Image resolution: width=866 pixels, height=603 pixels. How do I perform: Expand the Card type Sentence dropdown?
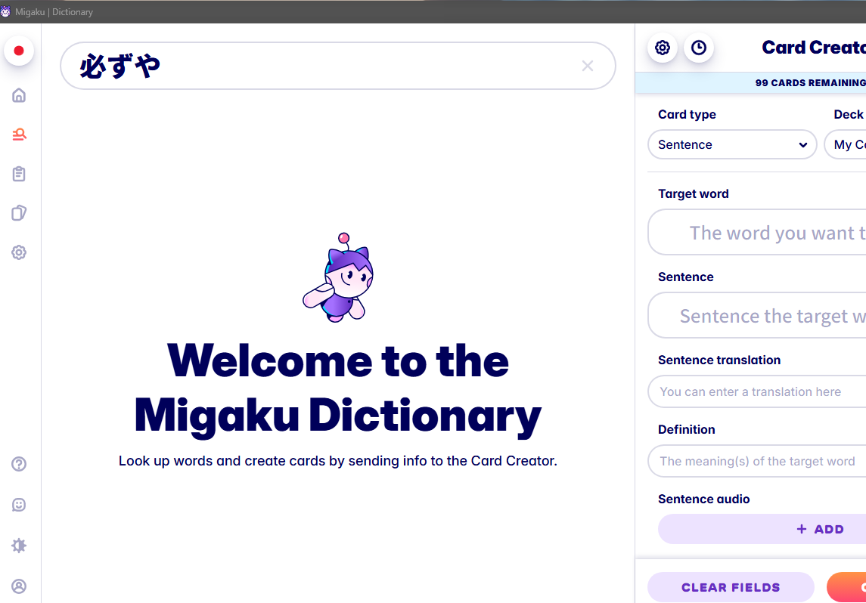point(732,144)
